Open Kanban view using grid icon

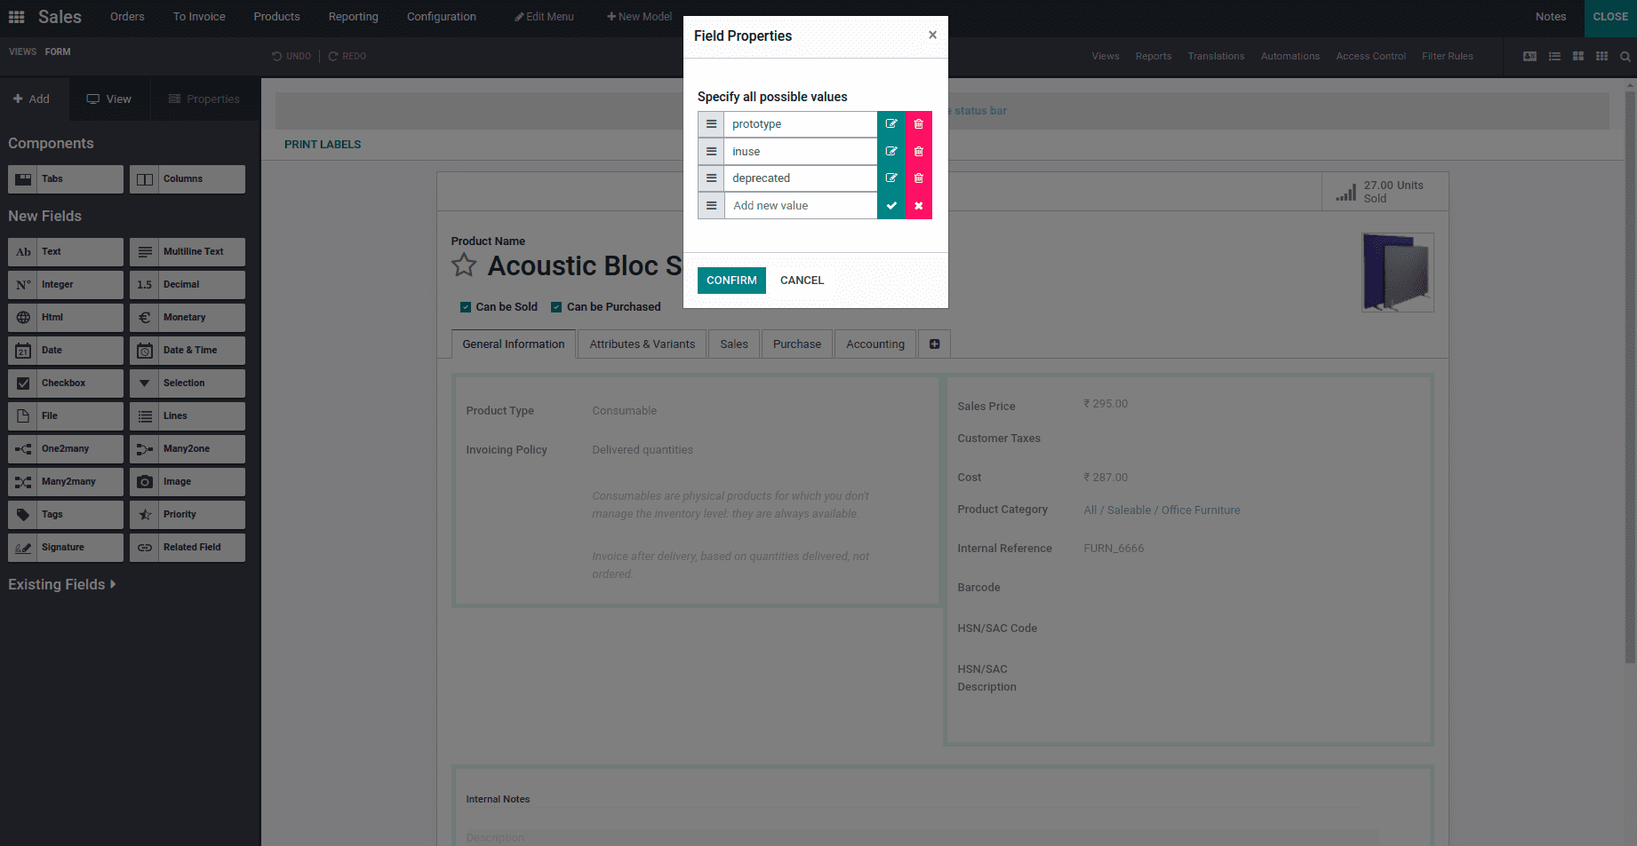[x=1578, y=56]
